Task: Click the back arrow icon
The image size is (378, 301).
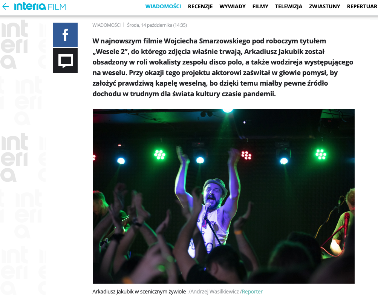Action: pyautogui.click(x=5, y=6)
